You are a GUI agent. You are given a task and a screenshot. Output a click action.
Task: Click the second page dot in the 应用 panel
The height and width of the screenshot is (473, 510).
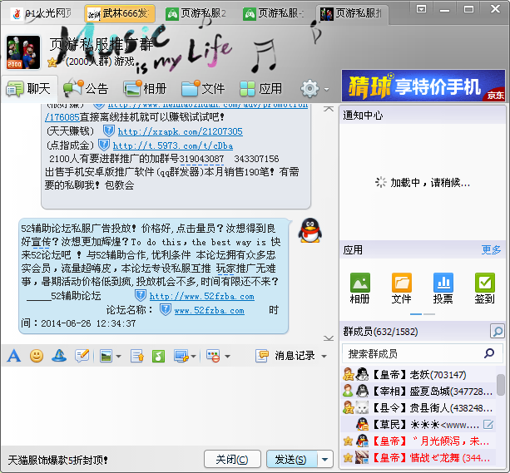pyautogui.click(x=429, y=314)
